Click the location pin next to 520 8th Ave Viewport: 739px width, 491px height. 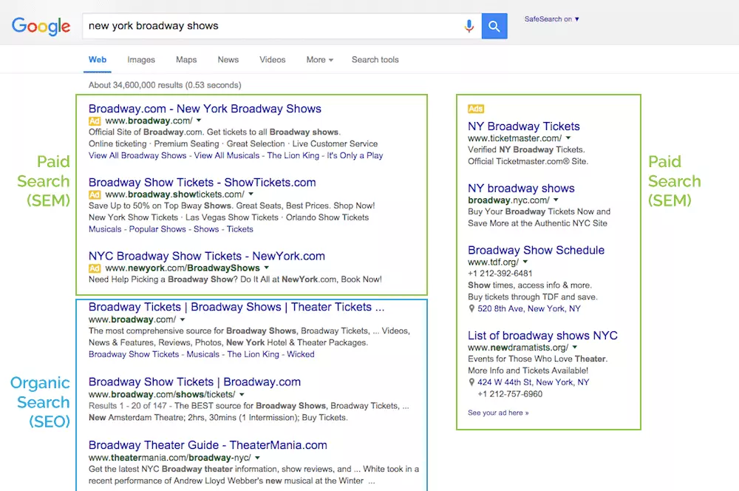pos(471,308)
